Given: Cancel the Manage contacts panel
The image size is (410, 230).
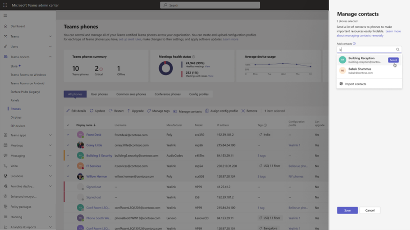Looking at the screenshot, I should point(370,210).
